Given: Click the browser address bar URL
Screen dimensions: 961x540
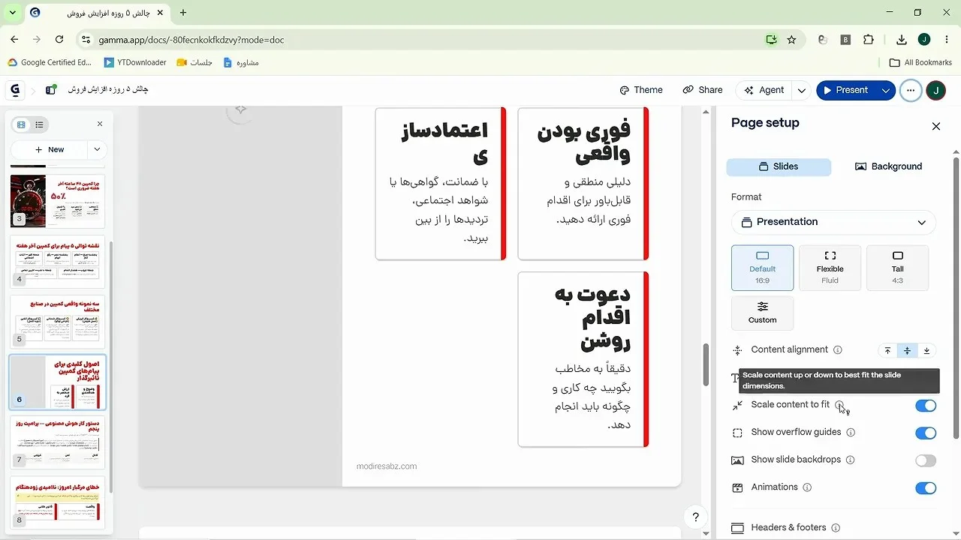Looking at the screenshot, I should (x=191, y=40).
